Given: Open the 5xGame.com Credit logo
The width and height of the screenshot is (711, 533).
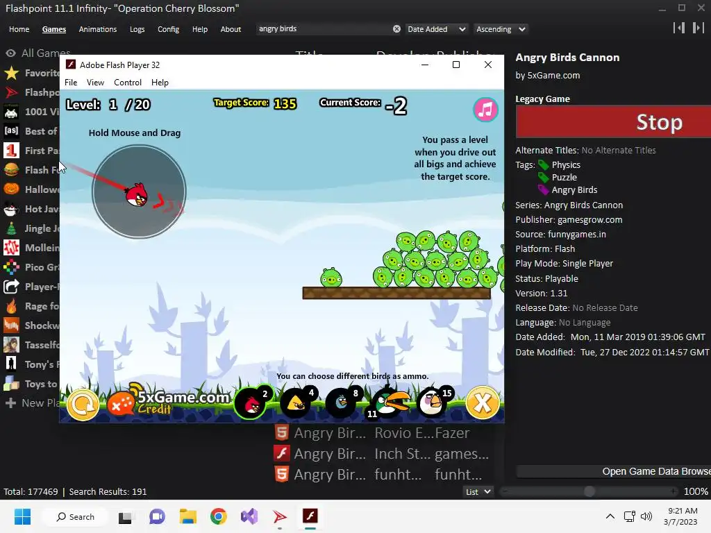Looking at the screenshot, I should (169, 400).
